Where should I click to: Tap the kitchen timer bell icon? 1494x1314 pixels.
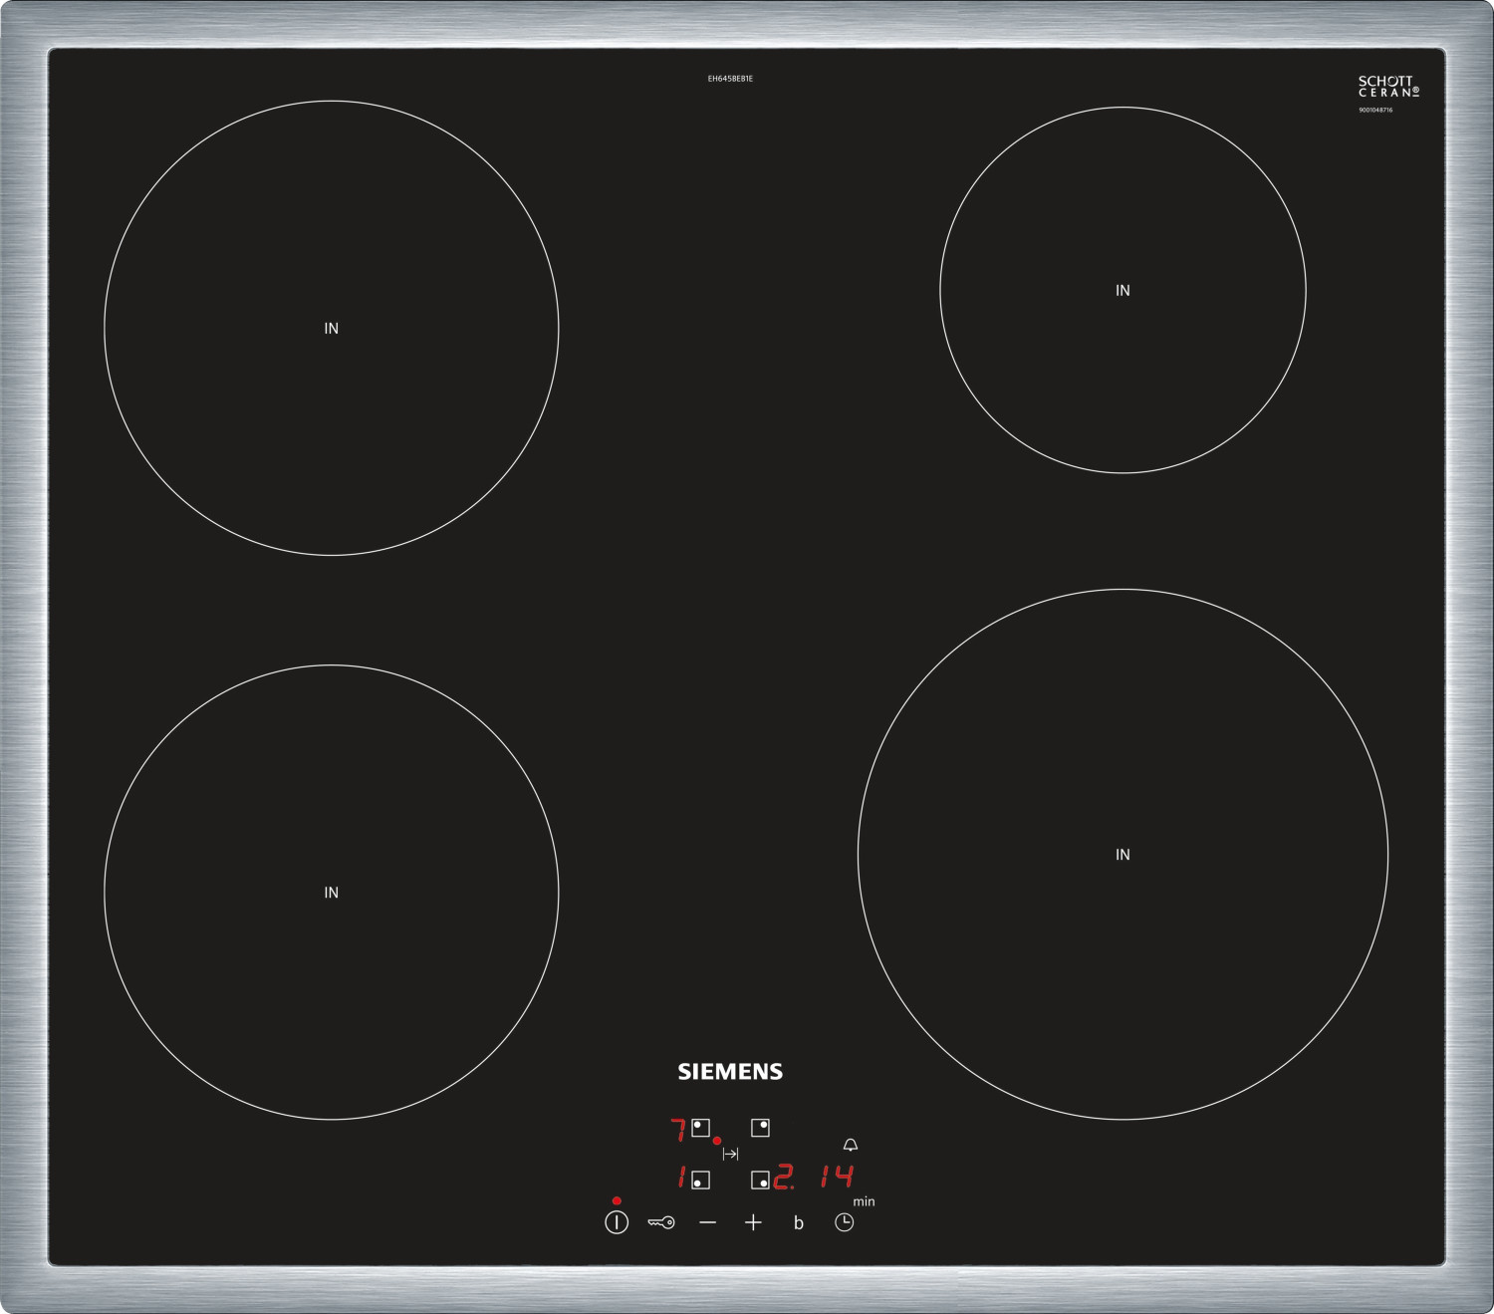pos(850,1145)
